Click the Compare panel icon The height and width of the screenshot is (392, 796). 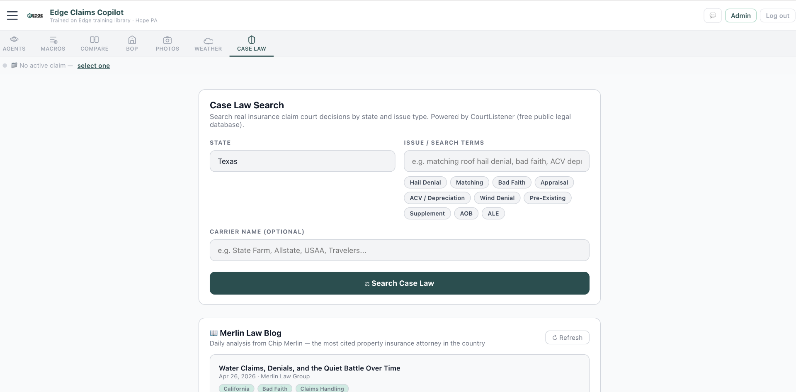[94, 40]
